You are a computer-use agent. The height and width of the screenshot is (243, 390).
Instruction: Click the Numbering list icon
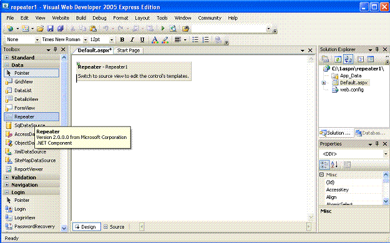(205, 40)
